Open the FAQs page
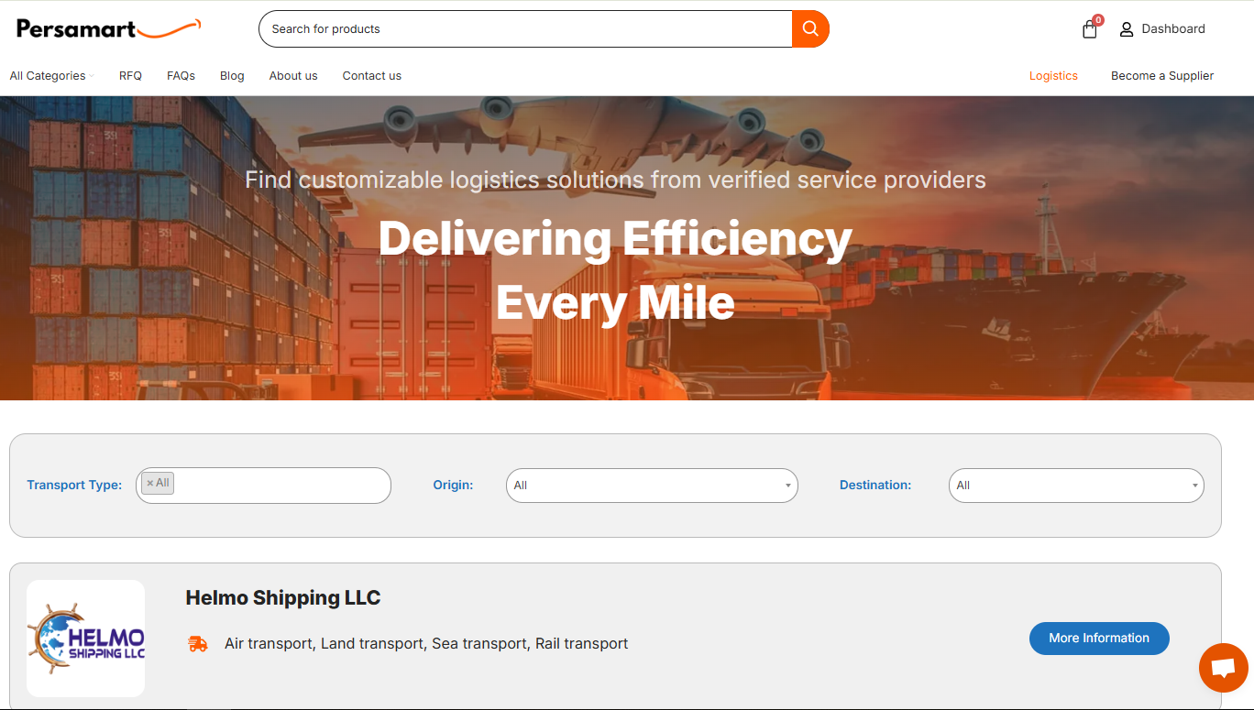This screenshot has height=710, width=1254. [181, 76]
